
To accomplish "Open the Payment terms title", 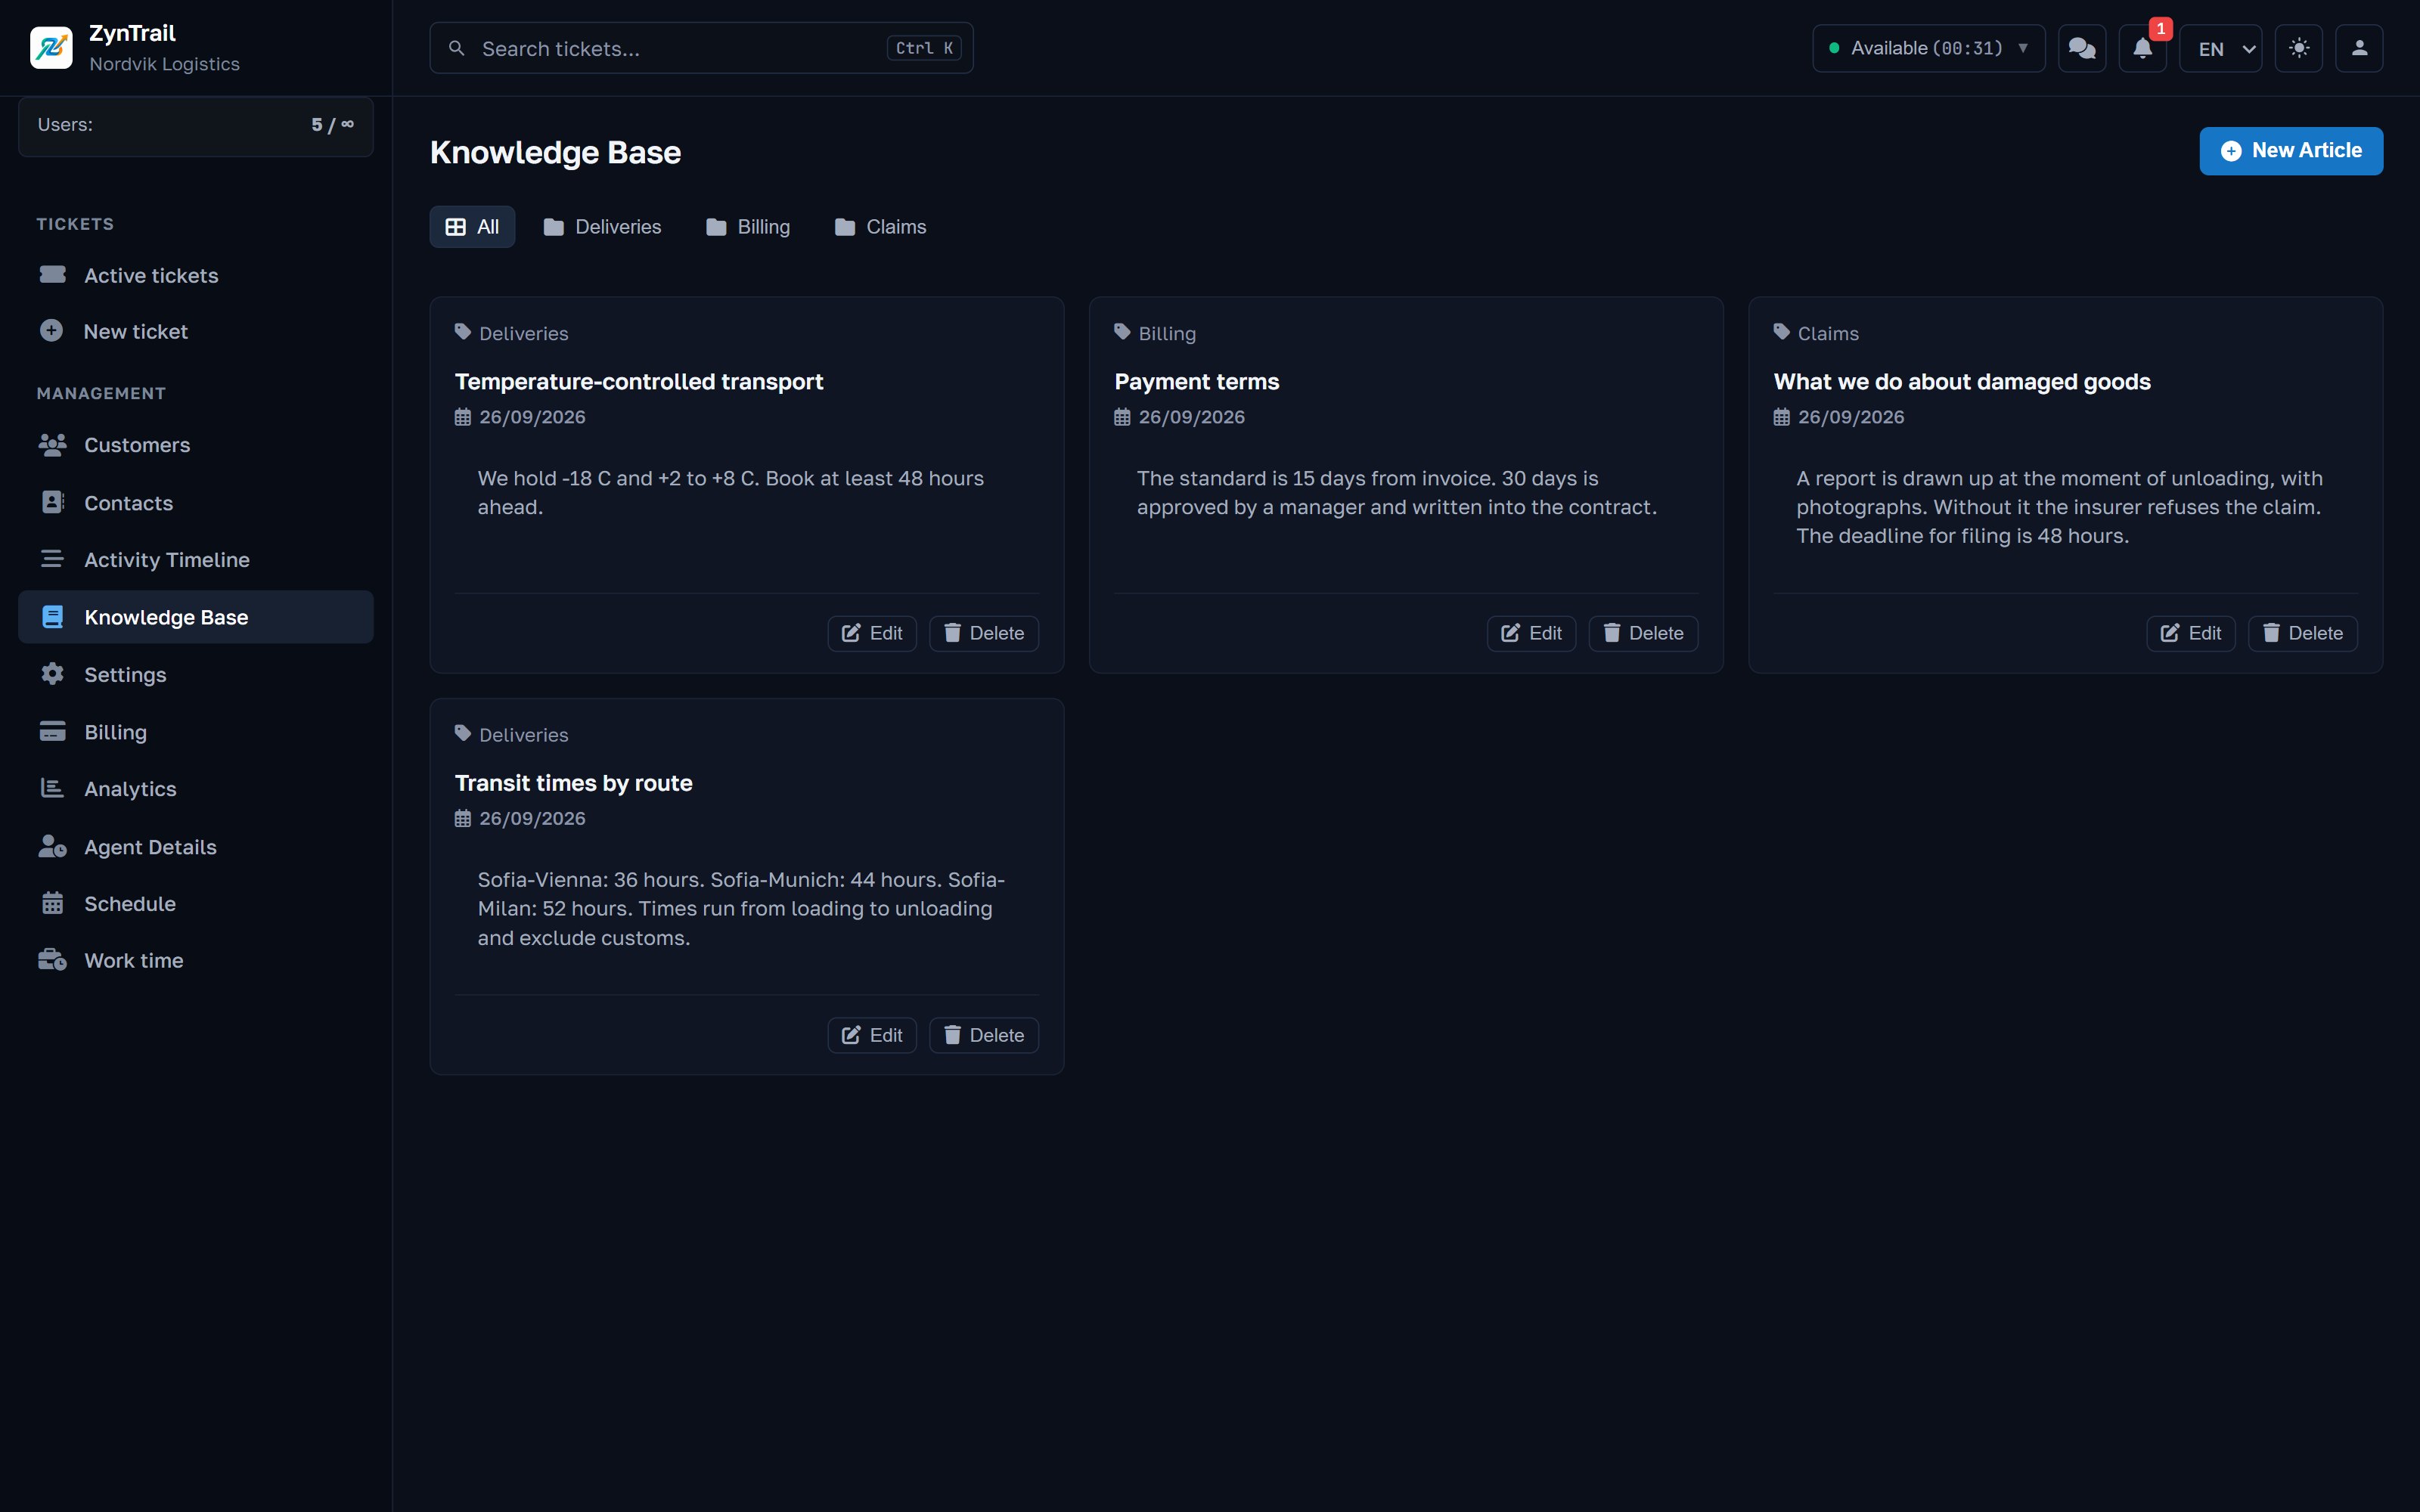I will (1196, 382).
